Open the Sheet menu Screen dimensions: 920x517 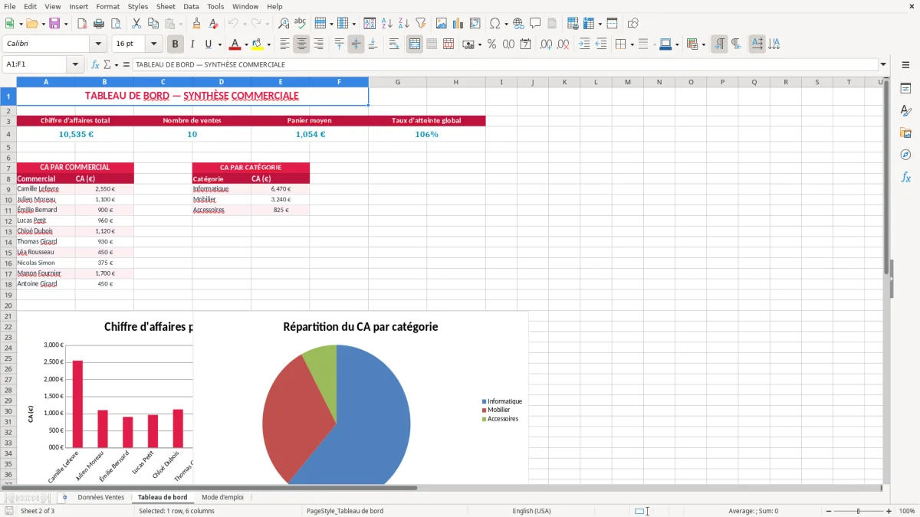(166, 6)
